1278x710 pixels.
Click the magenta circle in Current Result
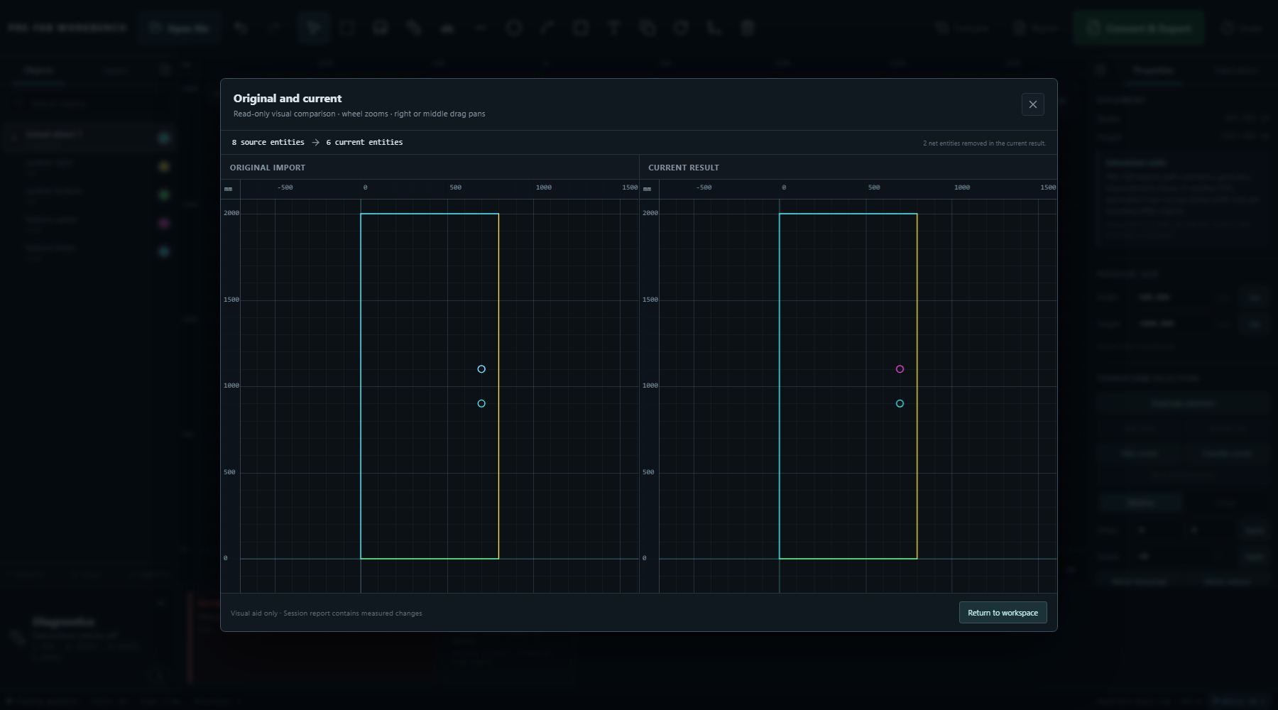[x=900, y=369]
